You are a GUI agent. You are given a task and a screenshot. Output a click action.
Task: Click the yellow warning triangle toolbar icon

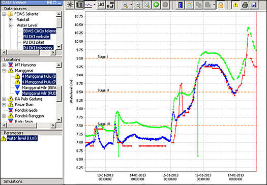tap(235, 5)
